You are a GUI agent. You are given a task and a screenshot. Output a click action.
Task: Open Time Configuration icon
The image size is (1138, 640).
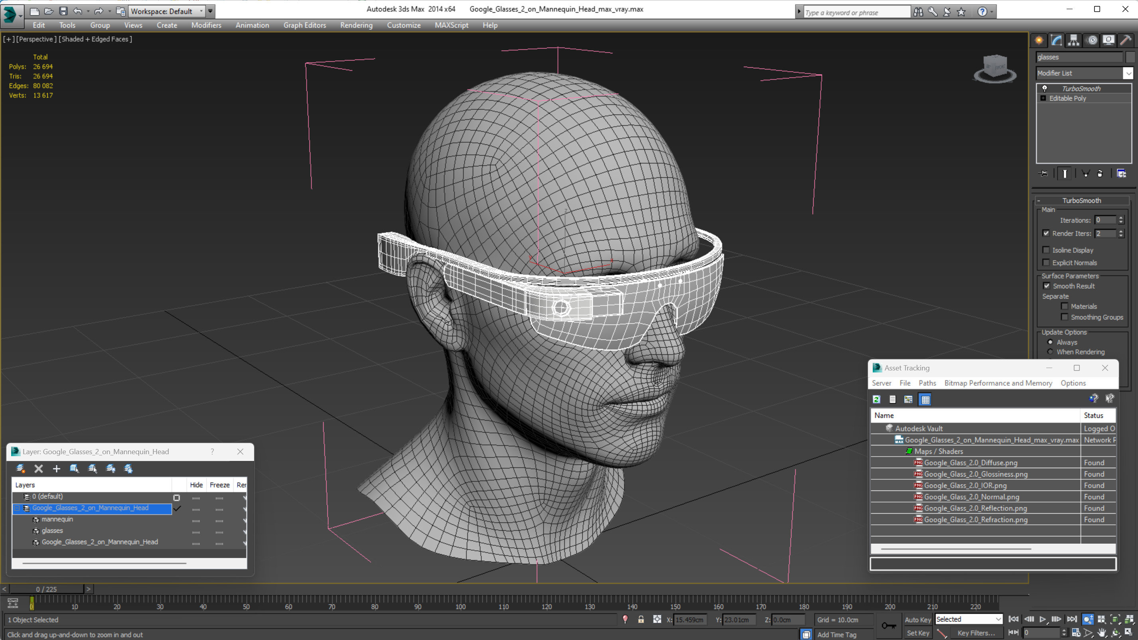(x=1077, y=633)
